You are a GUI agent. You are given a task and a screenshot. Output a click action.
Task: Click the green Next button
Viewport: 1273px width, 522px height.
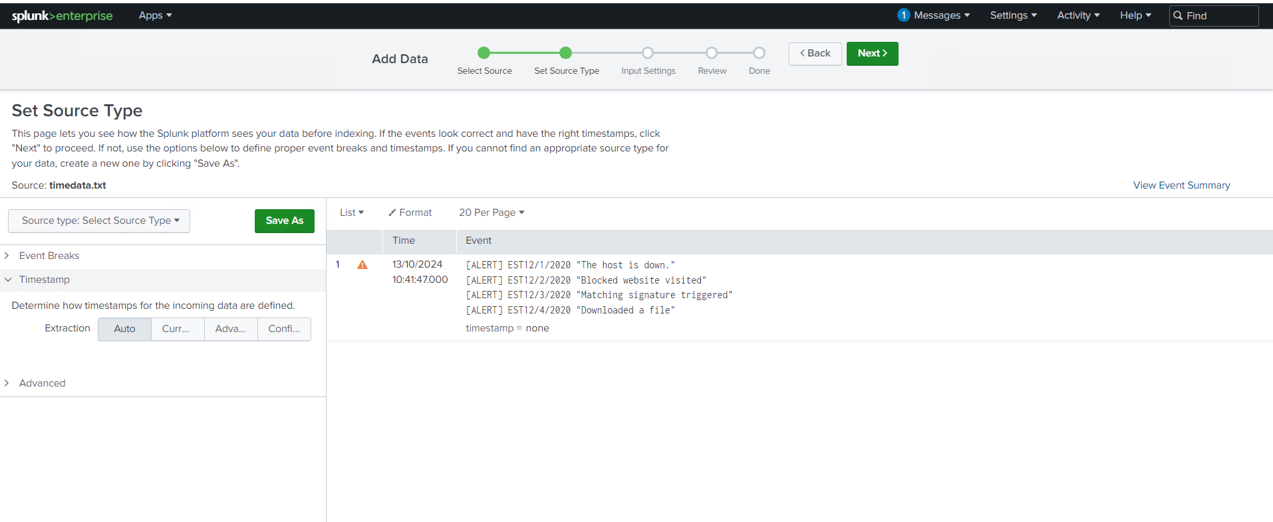click(x=872, y=53)
